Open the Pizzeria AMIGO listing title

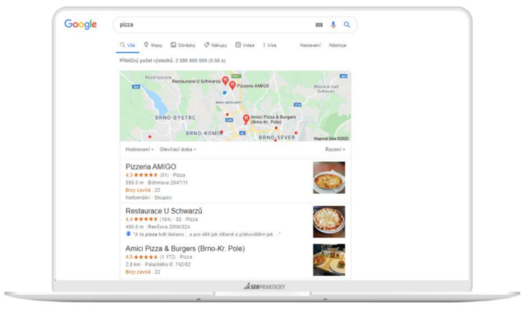(x=151, y=166)
